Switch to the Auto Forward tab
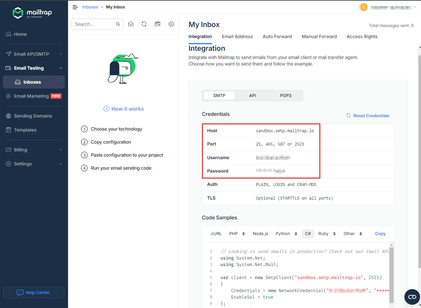Viewport: 421px width, 308px height. coord(277,36)
